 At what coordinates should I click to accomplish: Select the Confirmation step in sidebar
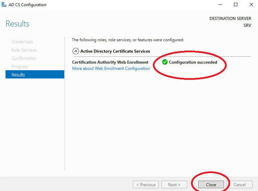coord(24,59)
